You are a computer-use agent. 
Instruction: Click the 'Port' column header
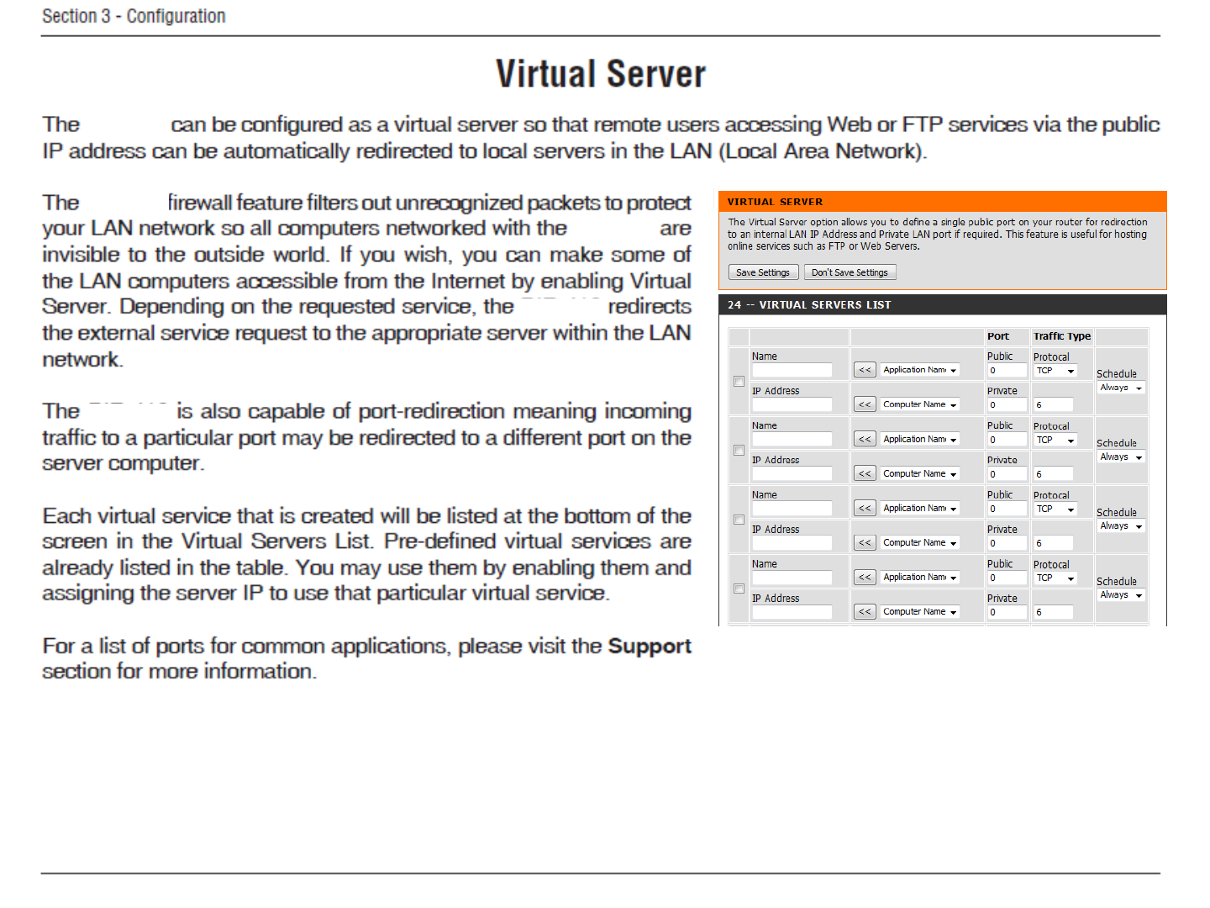(x=998, y=336)
